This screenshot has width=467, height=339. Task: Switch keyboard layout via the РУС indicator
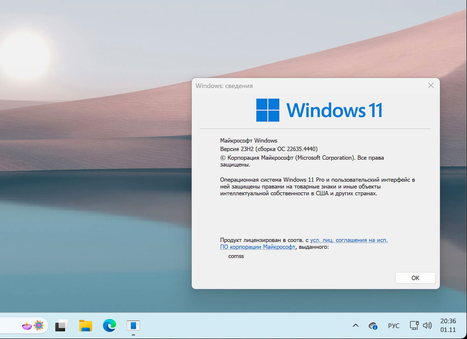click(394, 326)
